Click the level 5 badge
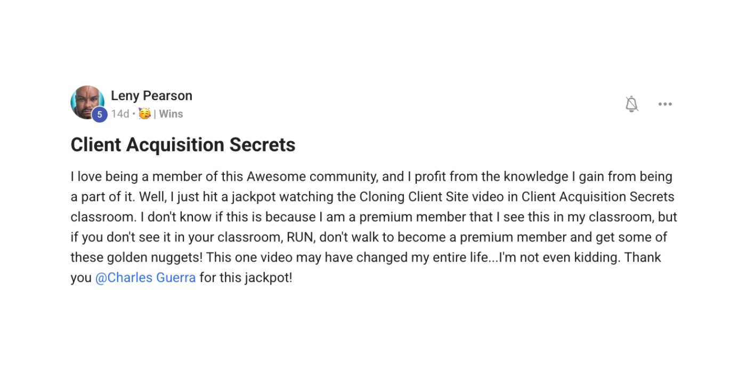Viewport: 746px width, 373px height. (100, 115)
